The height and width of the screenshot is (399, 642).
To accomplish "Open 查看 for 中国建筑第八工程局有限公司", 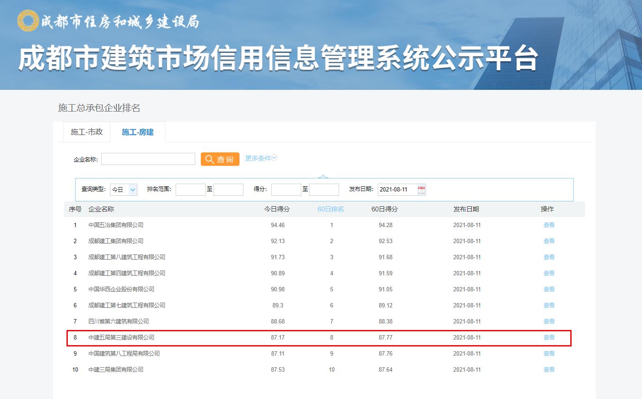I will (549, 353).
